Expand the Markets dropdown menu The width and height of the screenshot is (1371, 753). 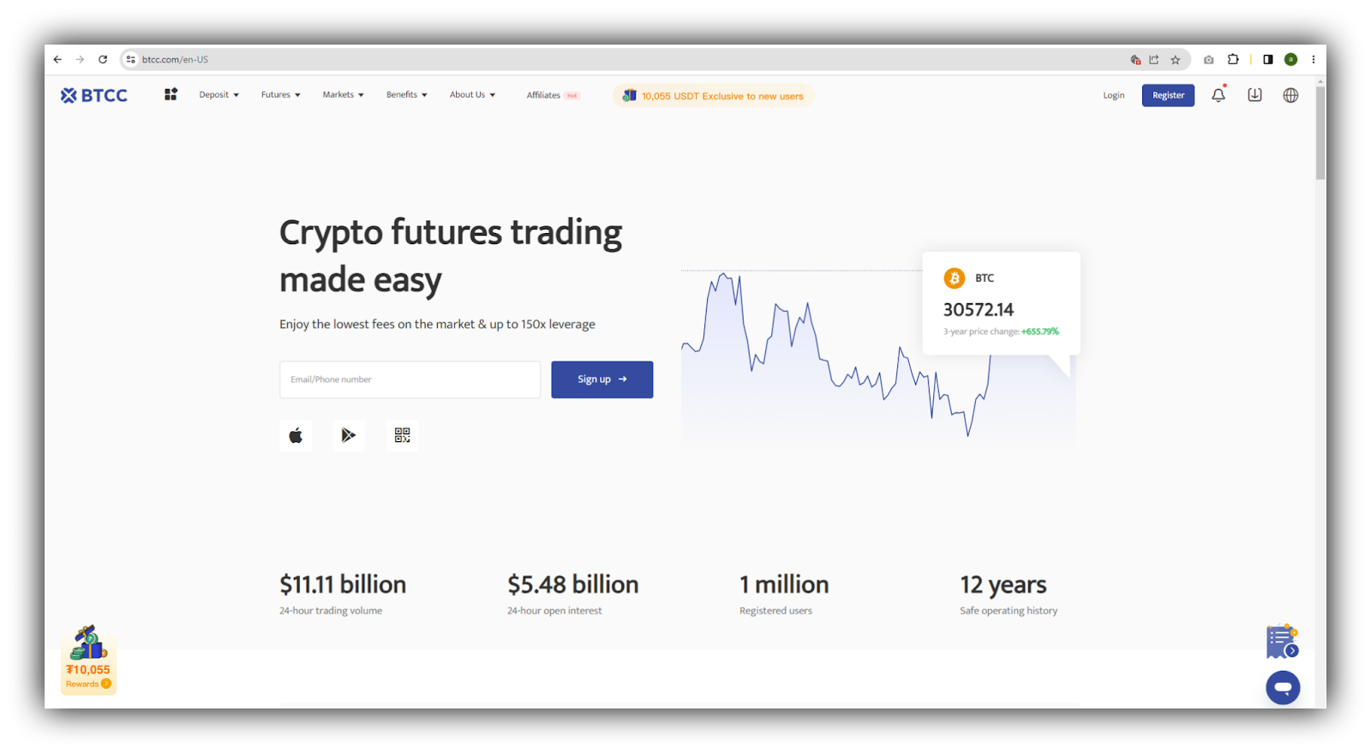(343, 95)
